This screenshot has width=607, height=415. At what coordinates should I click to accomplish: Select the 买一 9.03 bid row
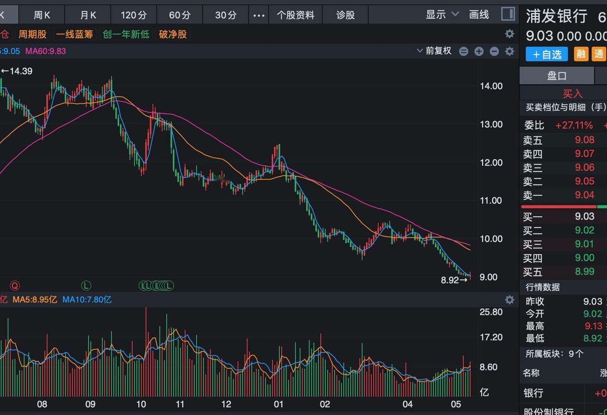point(563,217)
